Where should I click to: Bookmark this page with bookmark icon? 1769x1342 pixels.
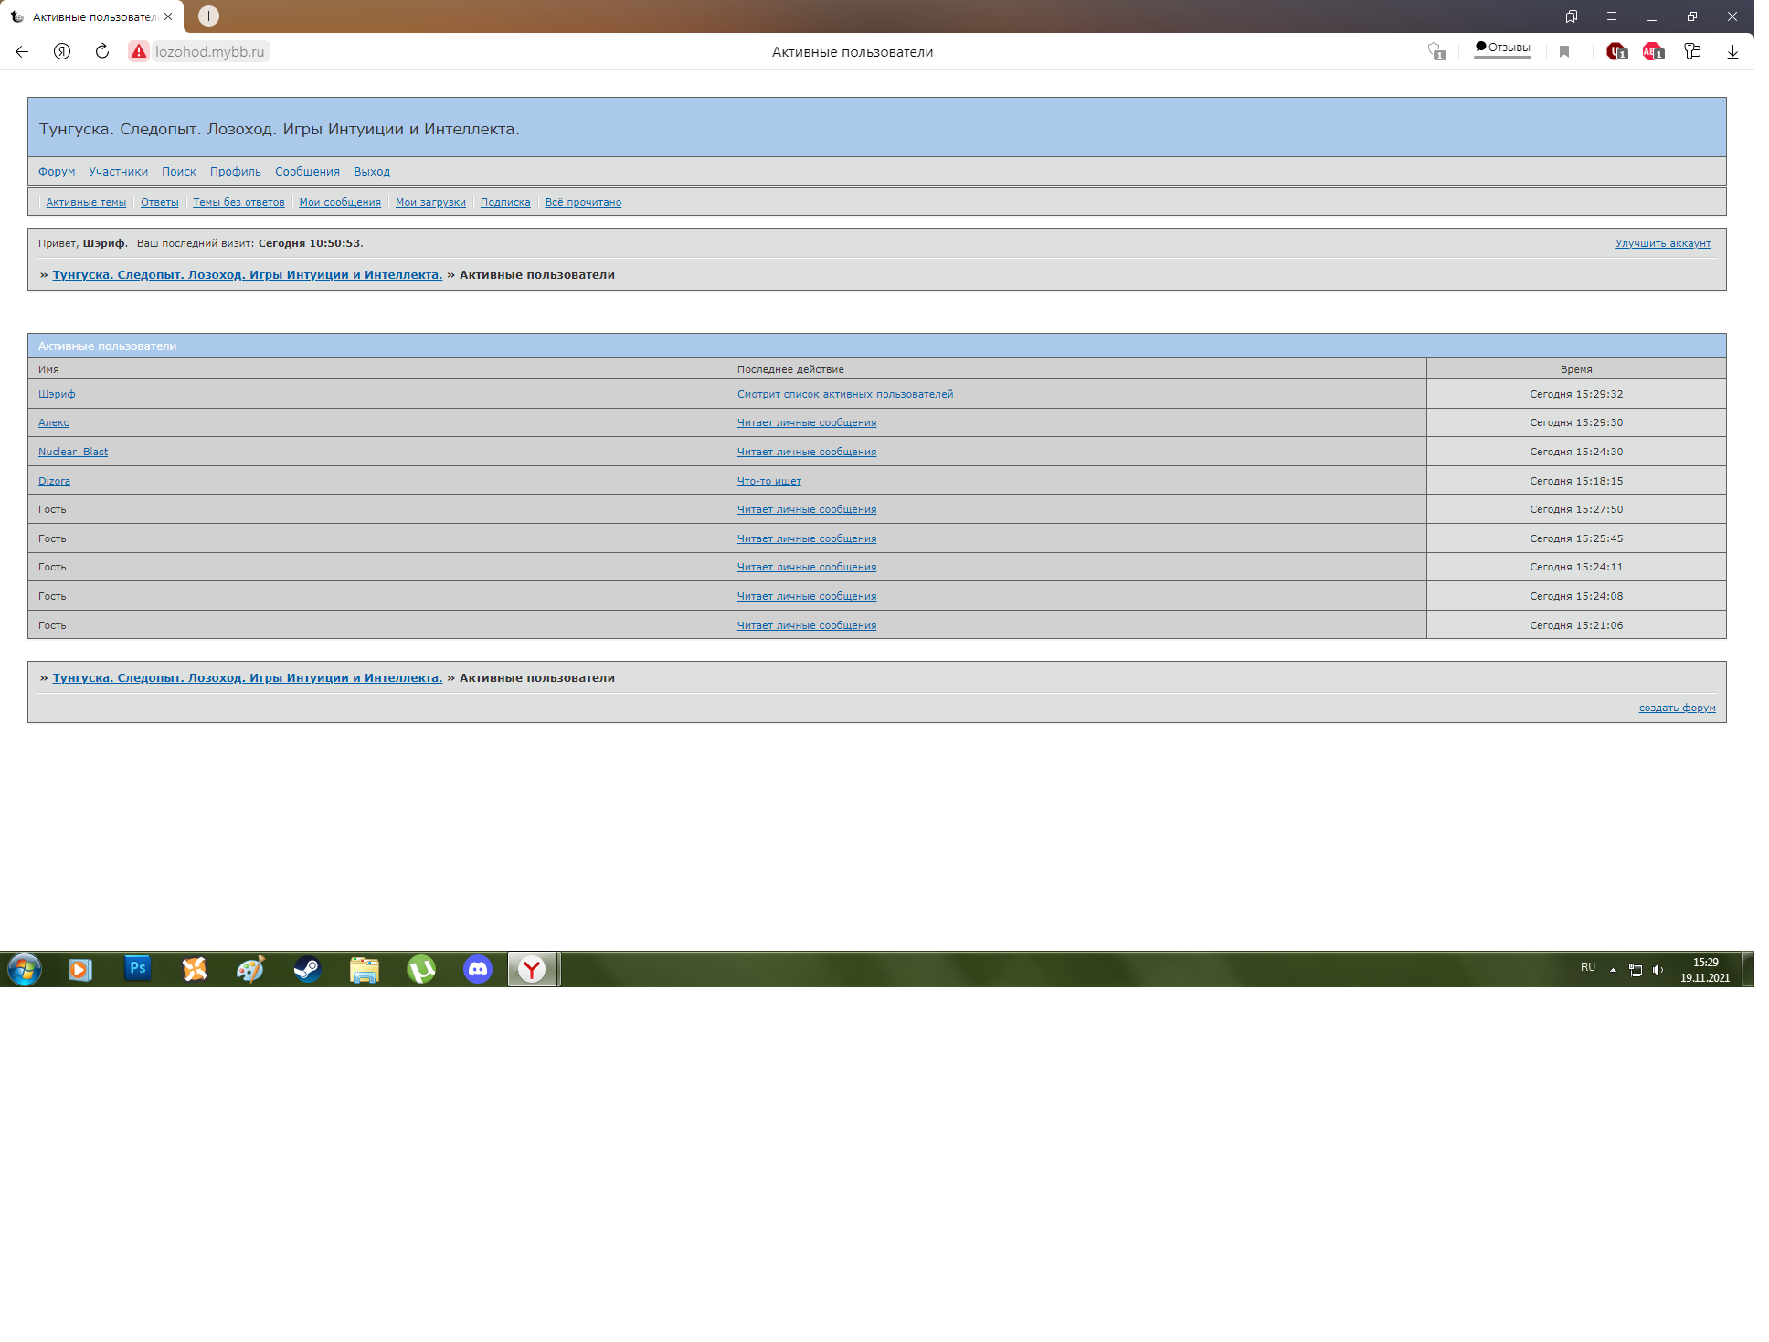[1564, 51]
